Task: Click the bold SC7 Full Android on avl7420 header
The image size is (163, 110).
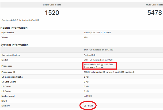Action: tap(99, 50)
